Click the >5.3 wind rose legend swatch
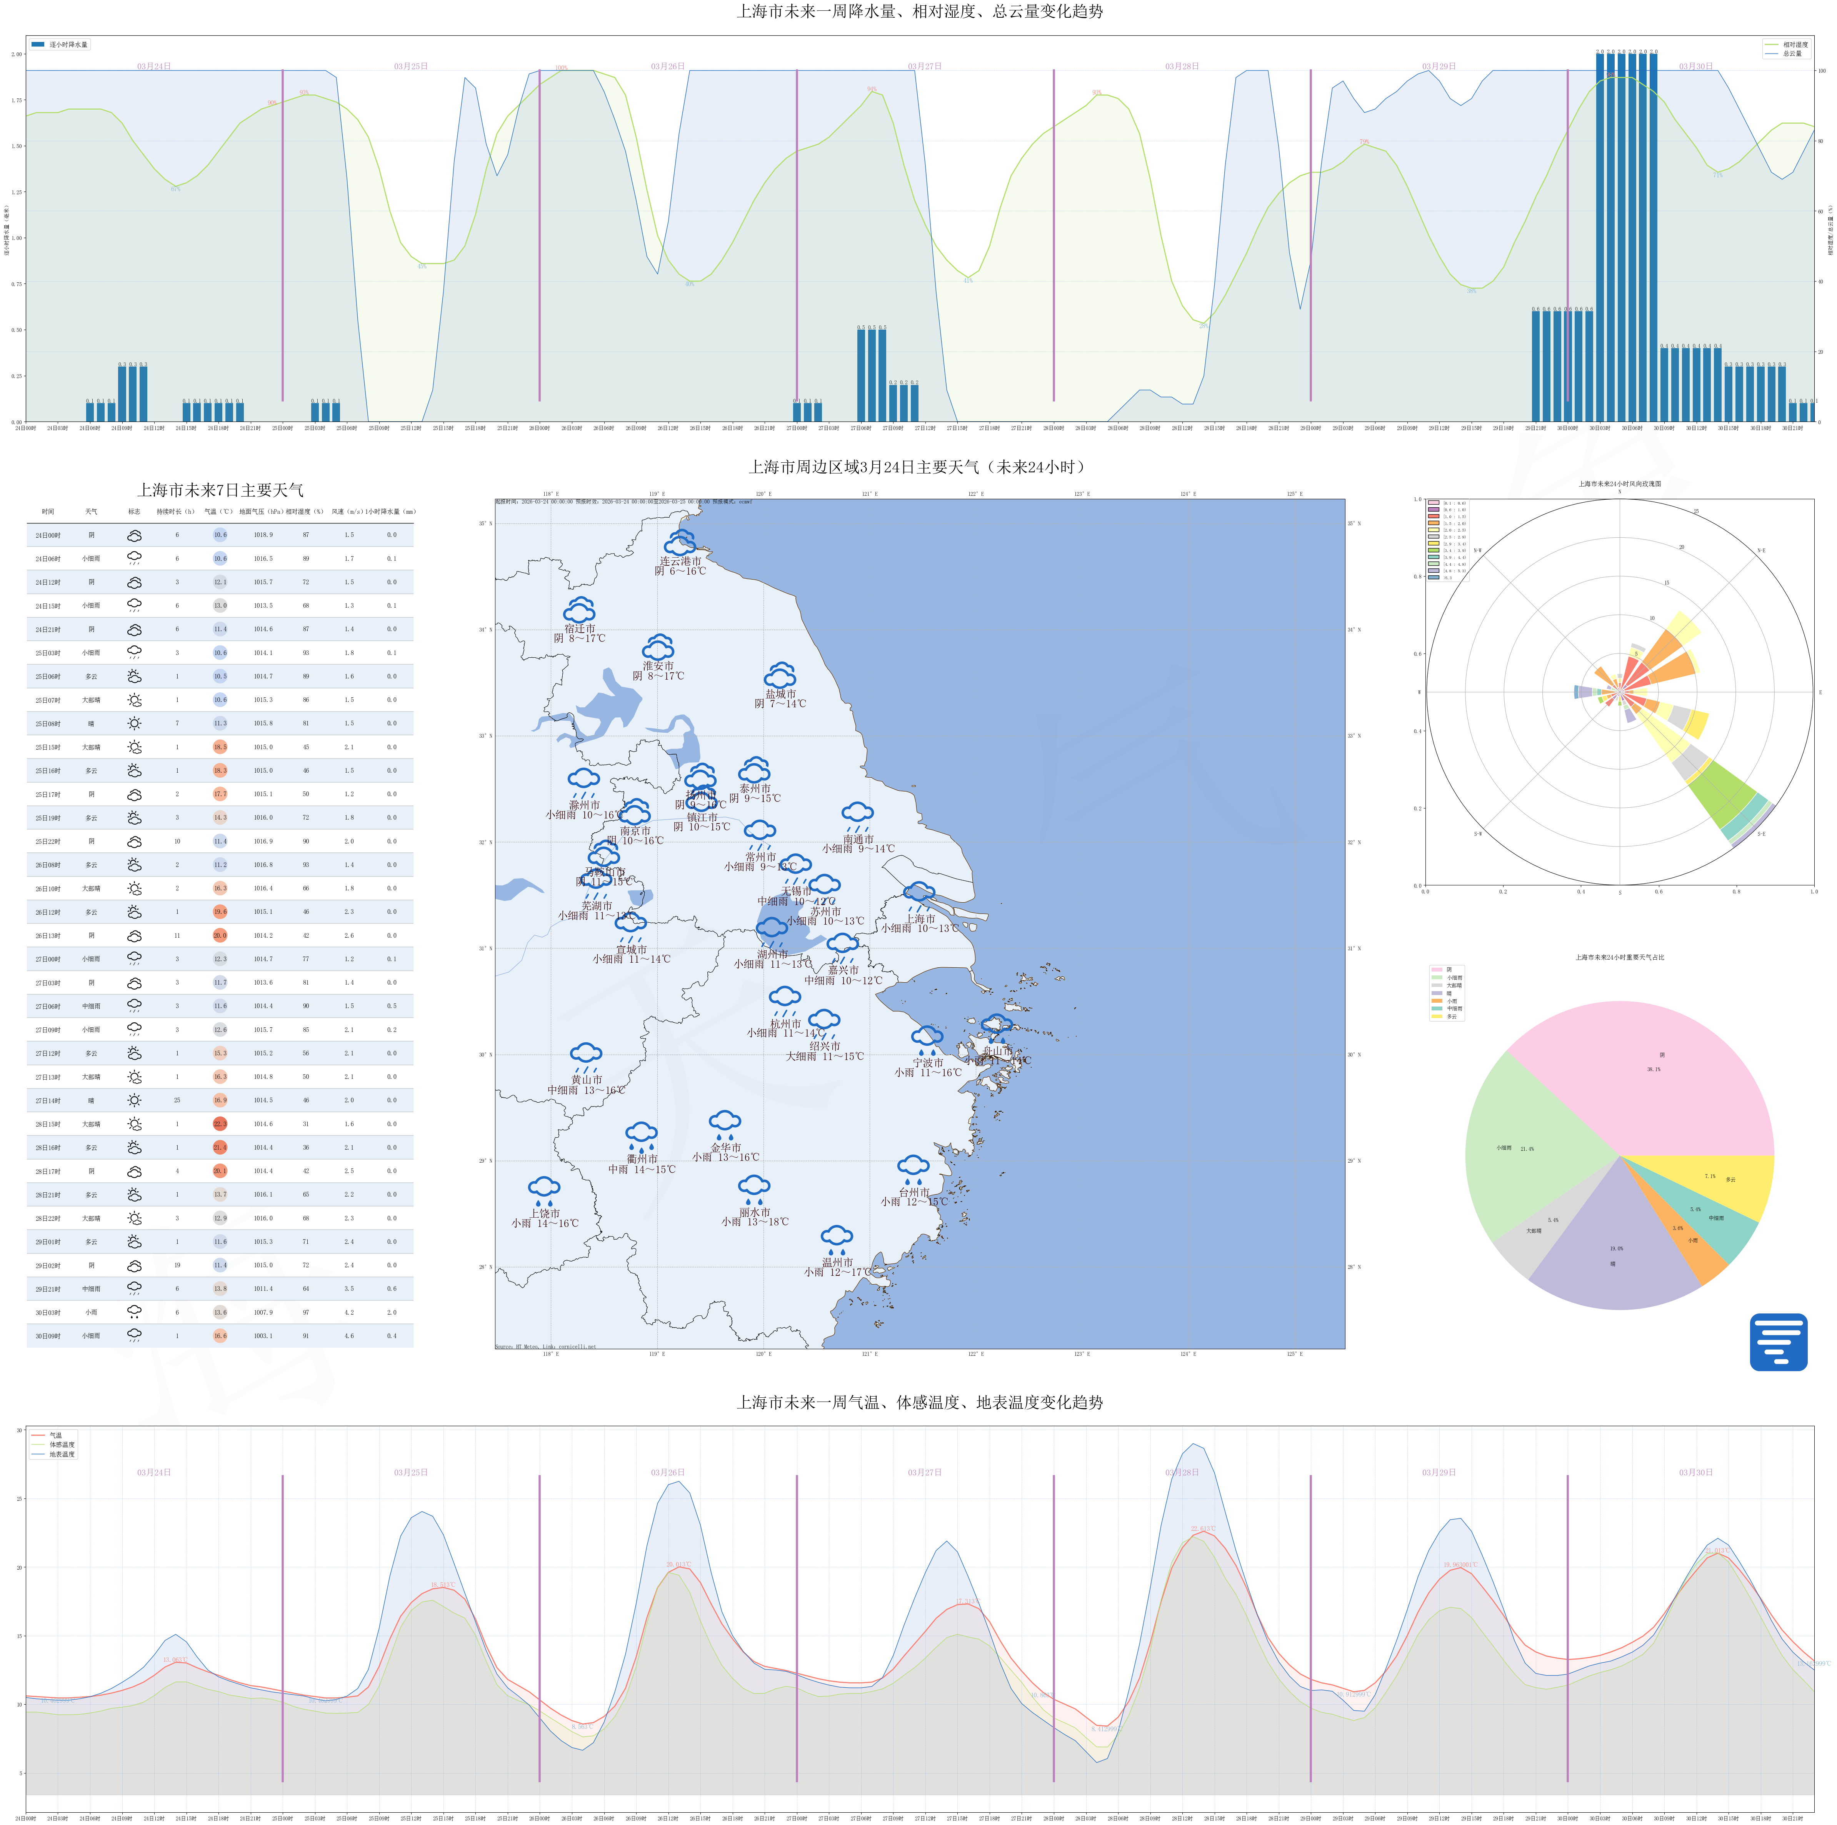1837x1825 pixels. (1434, 577)
